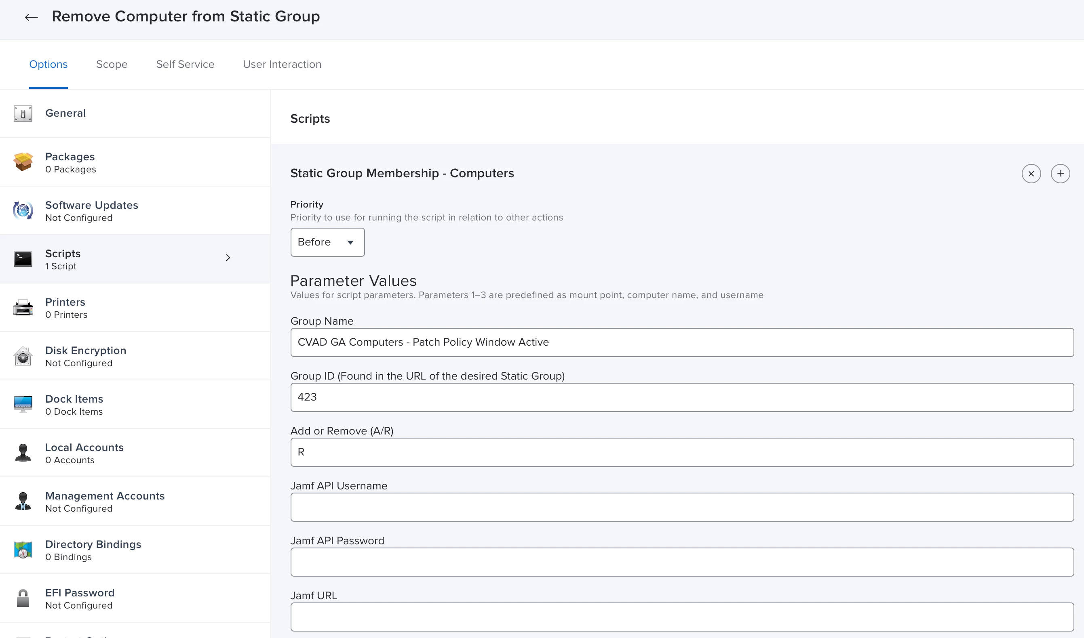Click the Group Name input field

pos(682,342)
